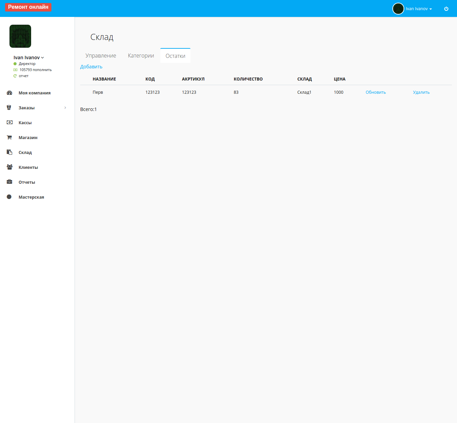Click the Клиенты people icon
This screenshot has width=457, height=423.
click(x=9, y=167)
